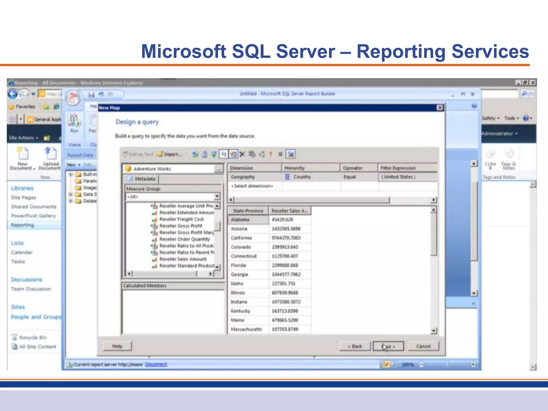This screenshot has height=411, width=548.
Task: Click the Edit as Text toolbar button
Action: coord(138,154)
